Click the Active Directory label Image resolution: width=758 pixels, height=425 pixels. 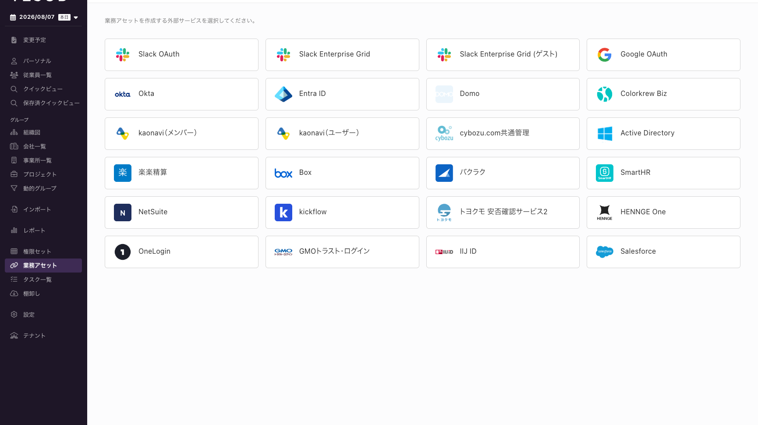648,133
